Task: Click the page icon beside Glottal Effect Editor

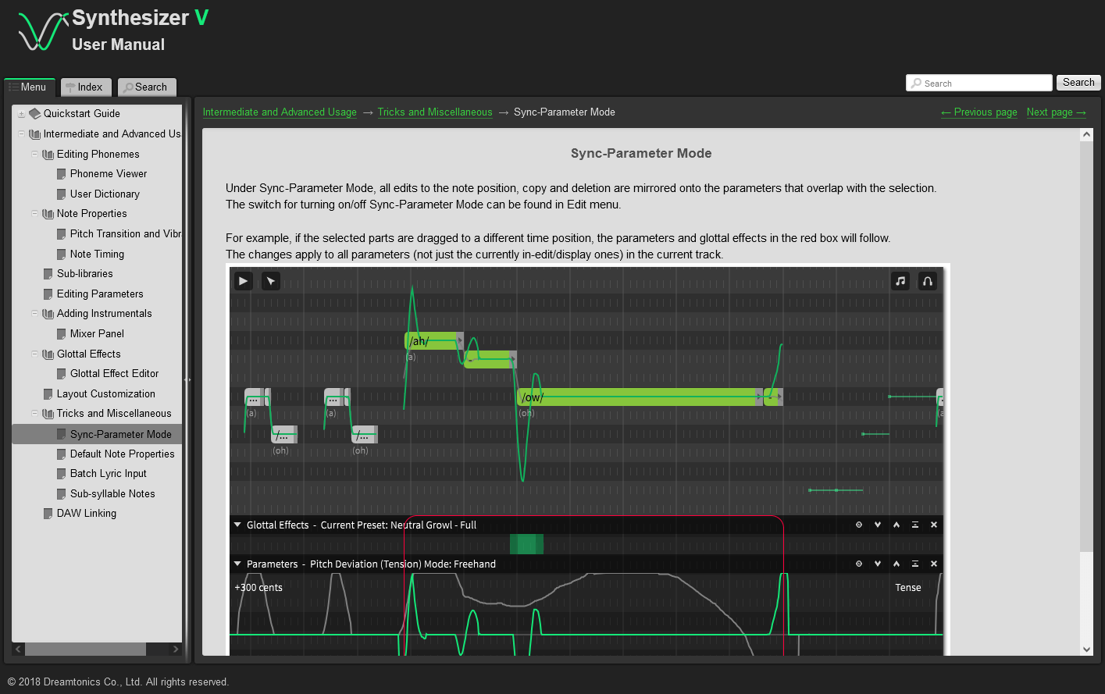Action: (x=62, y=374)
